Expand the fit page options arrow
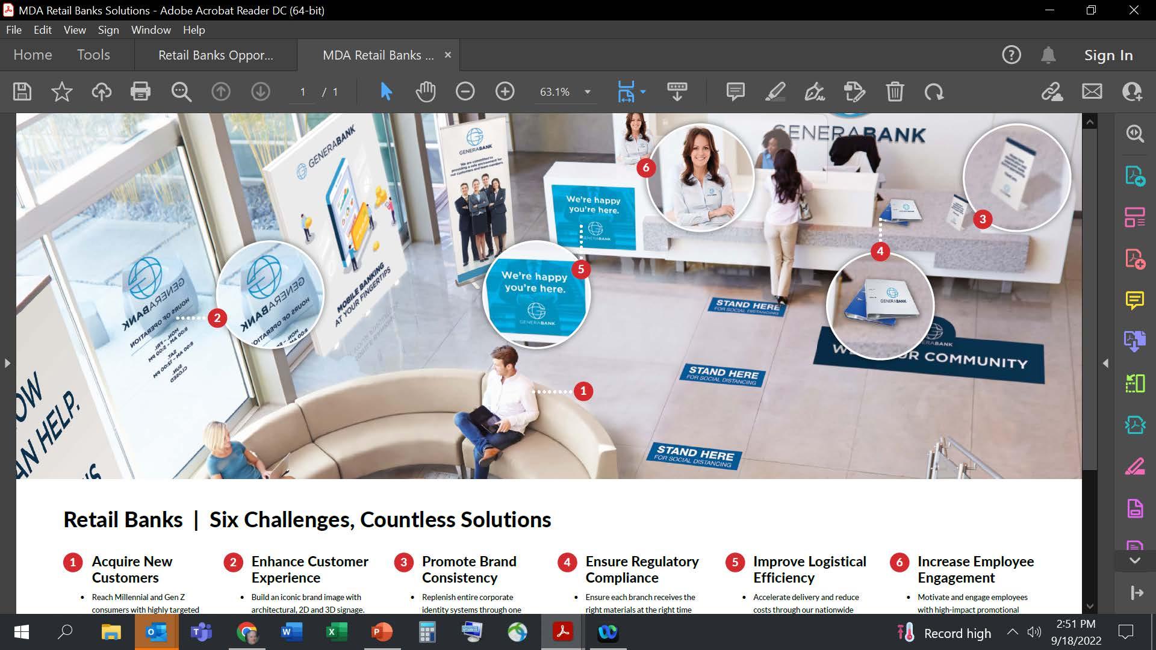 (643, 91)
